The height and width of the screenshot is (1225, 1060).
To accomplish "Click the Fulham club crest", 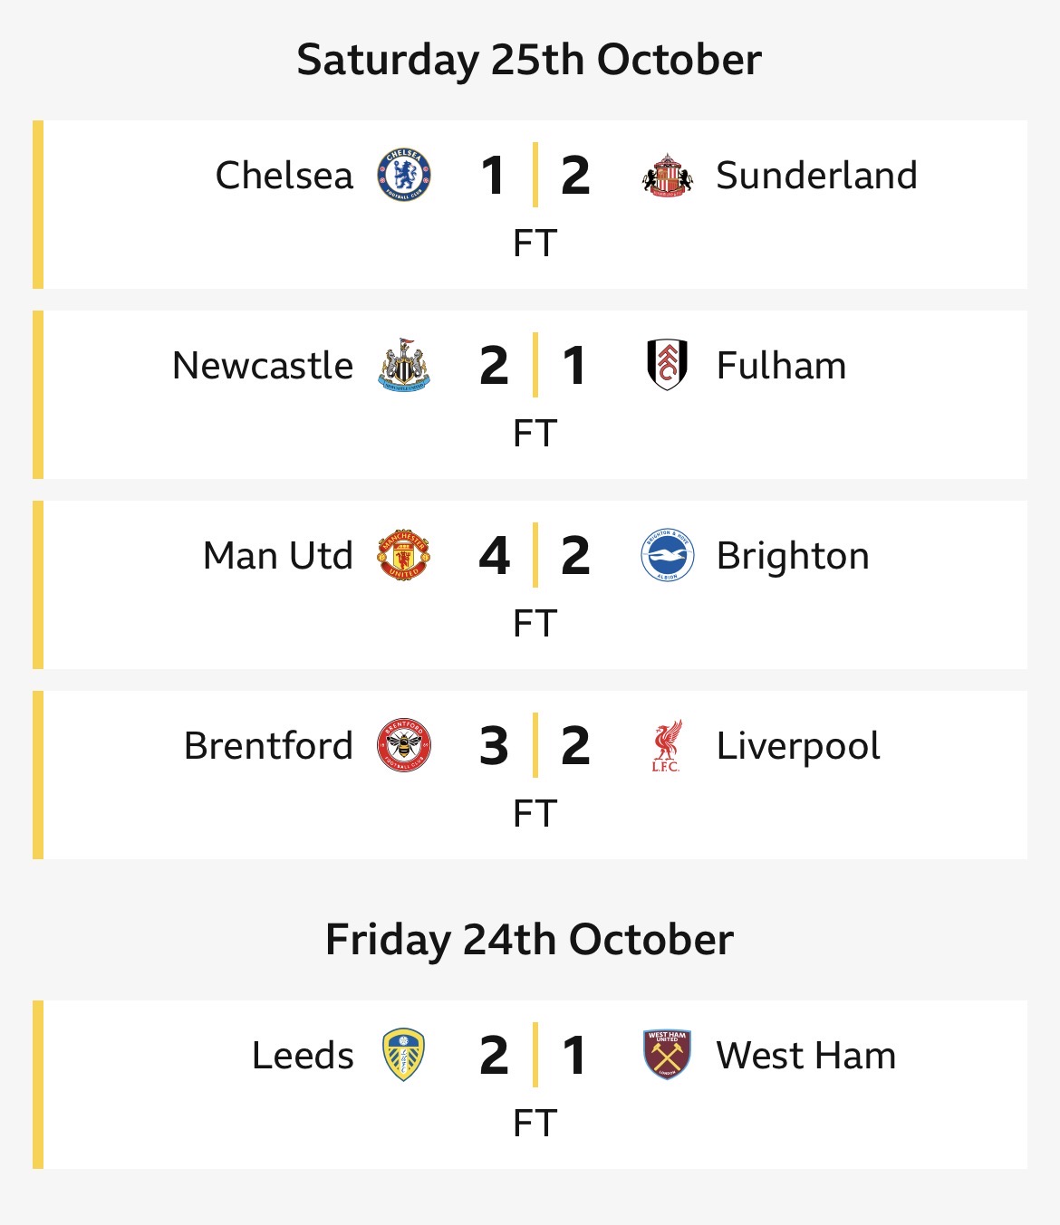I will pyautogui.click(x=667, y=365).
